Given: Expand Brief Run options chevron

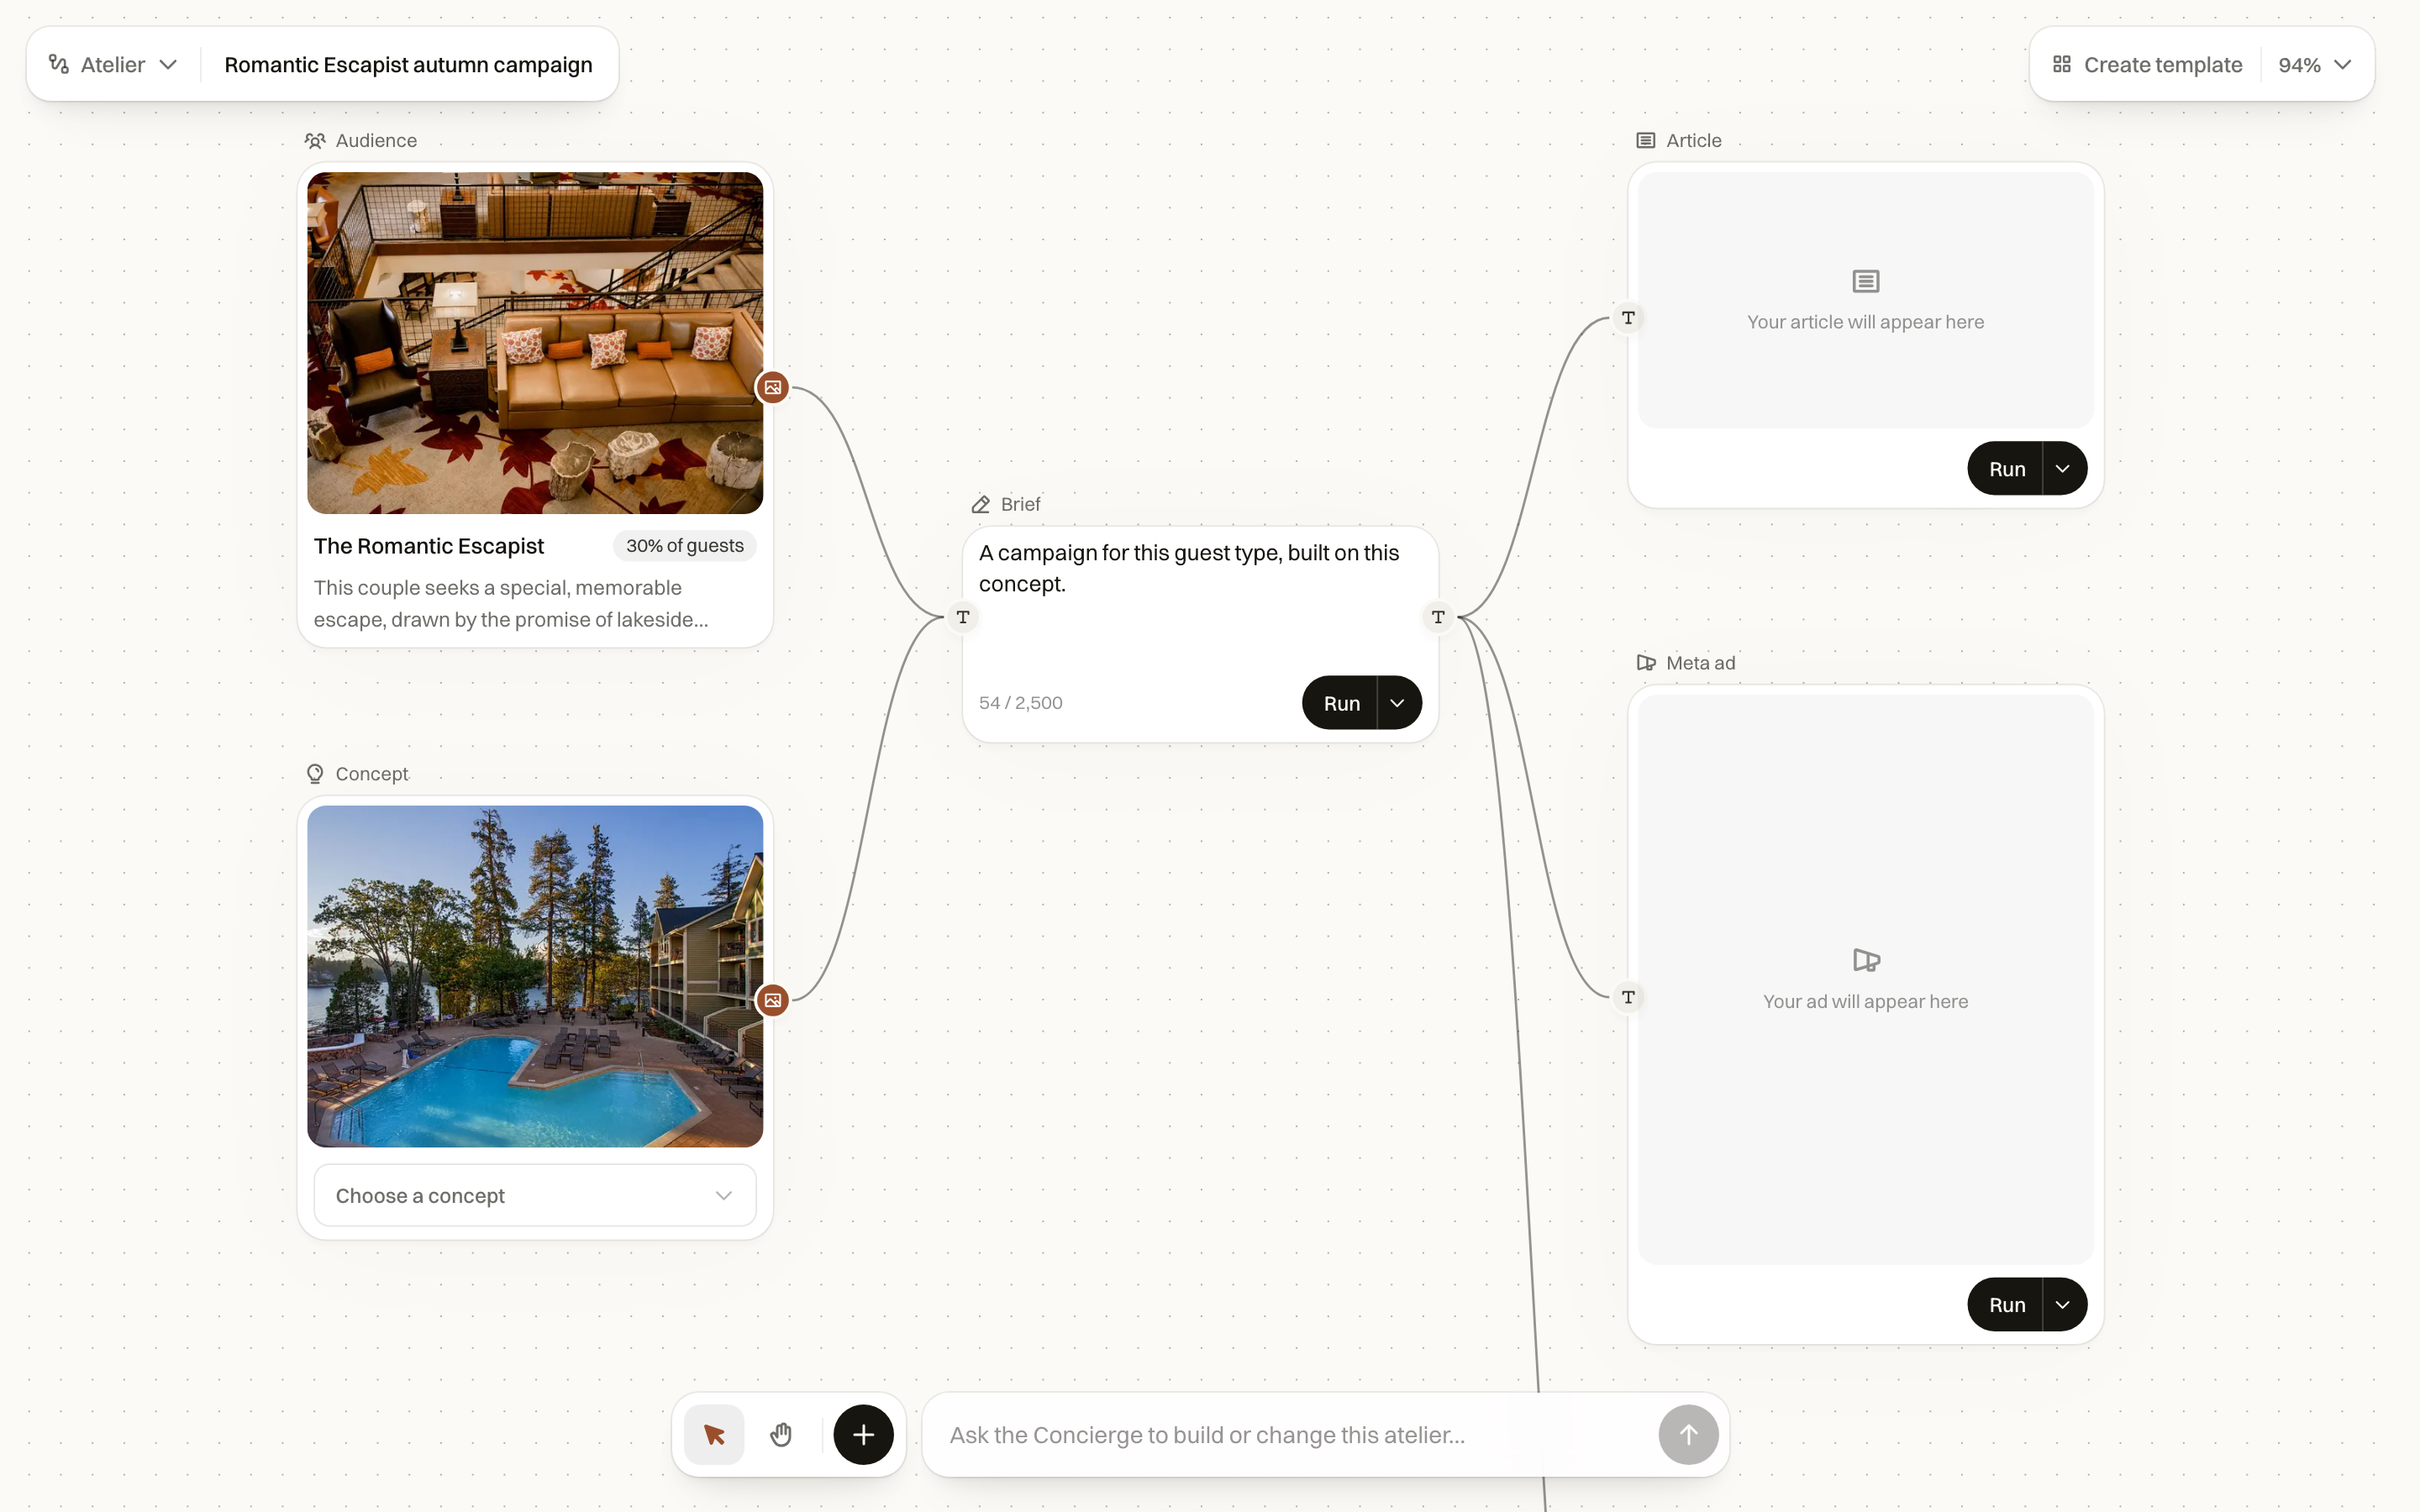Looking at the screenshot, I should click(x=1398, y=703).
